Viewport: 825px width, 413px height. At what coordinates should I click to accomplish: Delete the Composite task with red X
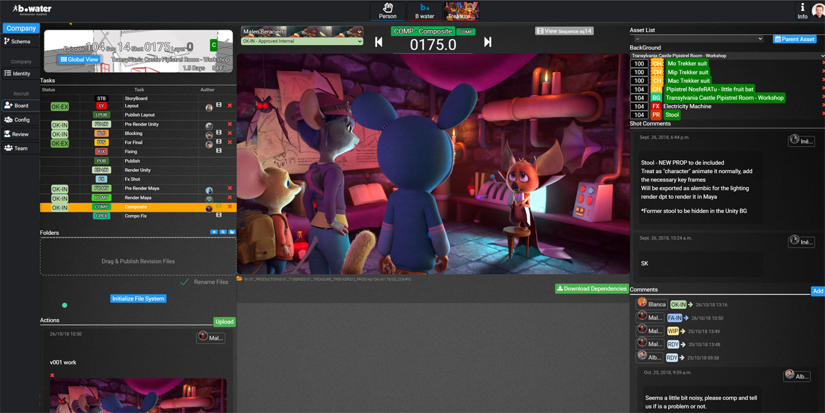tap(229, 206)
